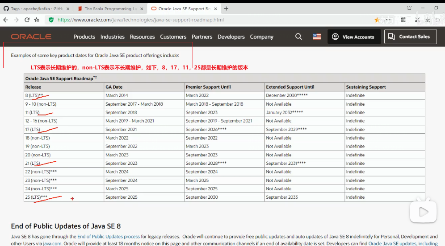Click the bookmark star beside reload
Image resolution: width=445 pixels, height=246 pixels.
(37, 20)
